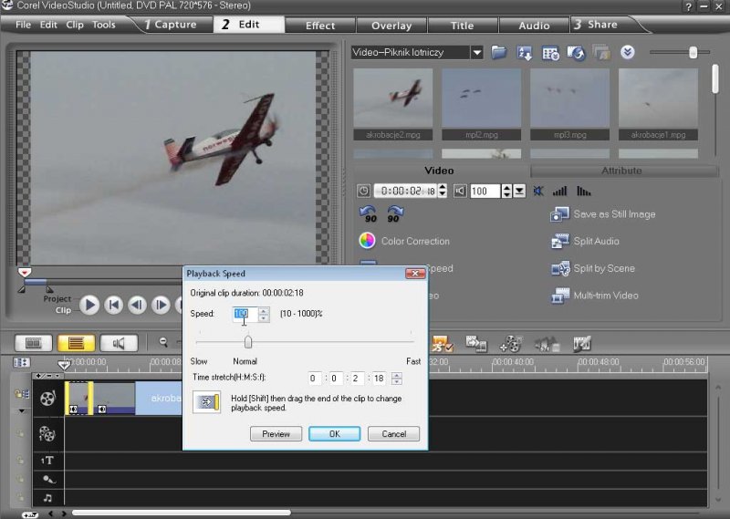Click Preview in Playback Speed dialog
The width and height of the screenshot is (730, 519).
point(276,434)
